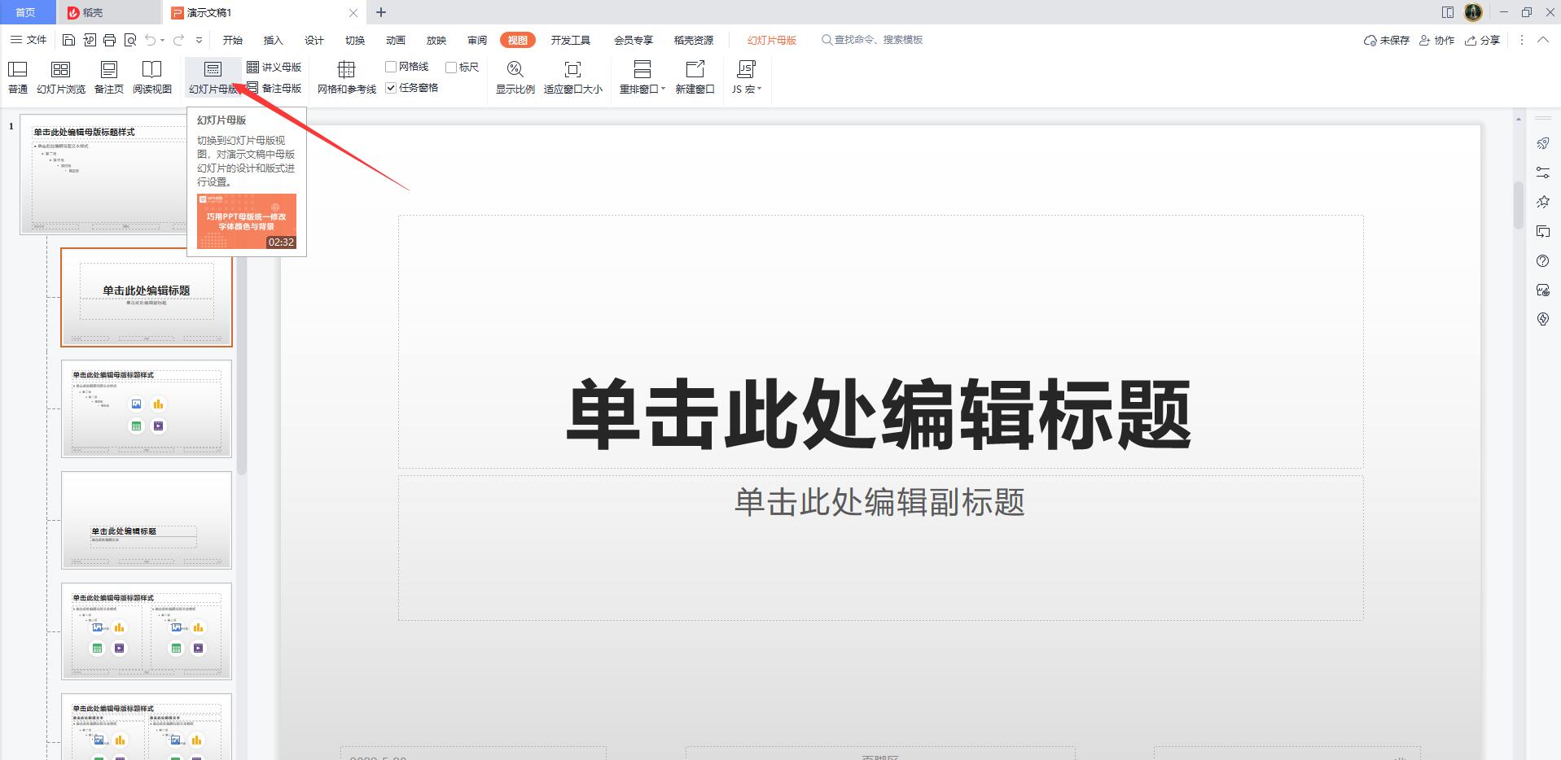The height and width of the screenshot is (760, 1561).
Task: Open the help question mark in sidebar
Action: click(1543, 260)
